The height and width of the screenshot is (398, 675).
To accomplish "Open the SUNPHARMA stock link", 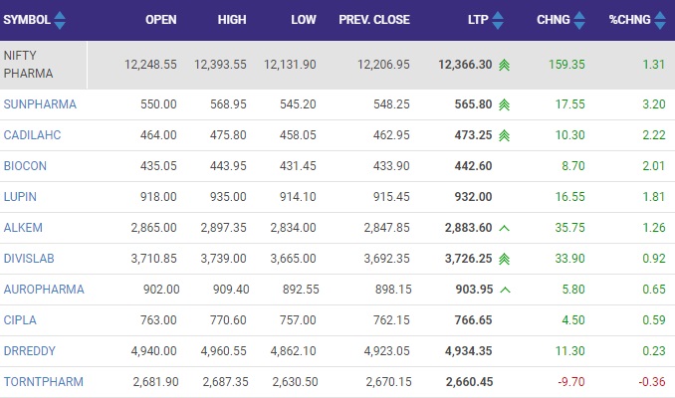I will coord(40,104).
